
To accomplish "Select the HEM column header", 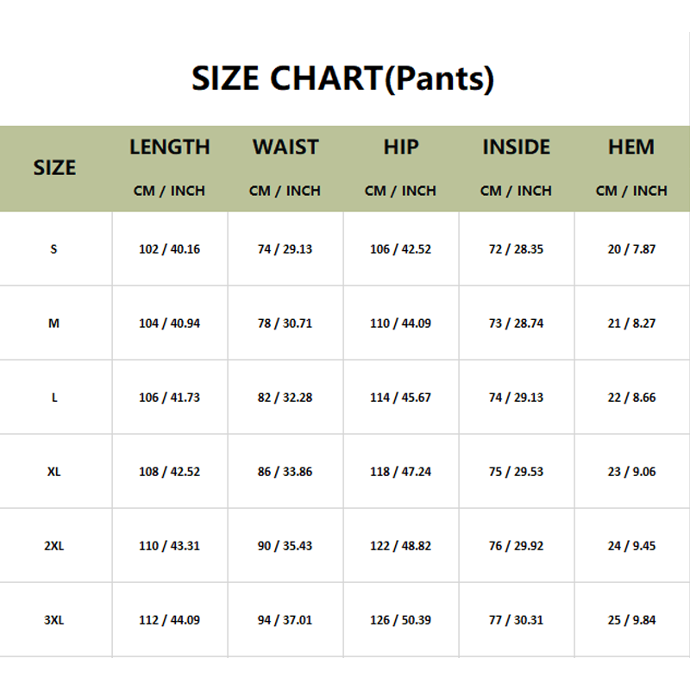I will pos(631,147).
